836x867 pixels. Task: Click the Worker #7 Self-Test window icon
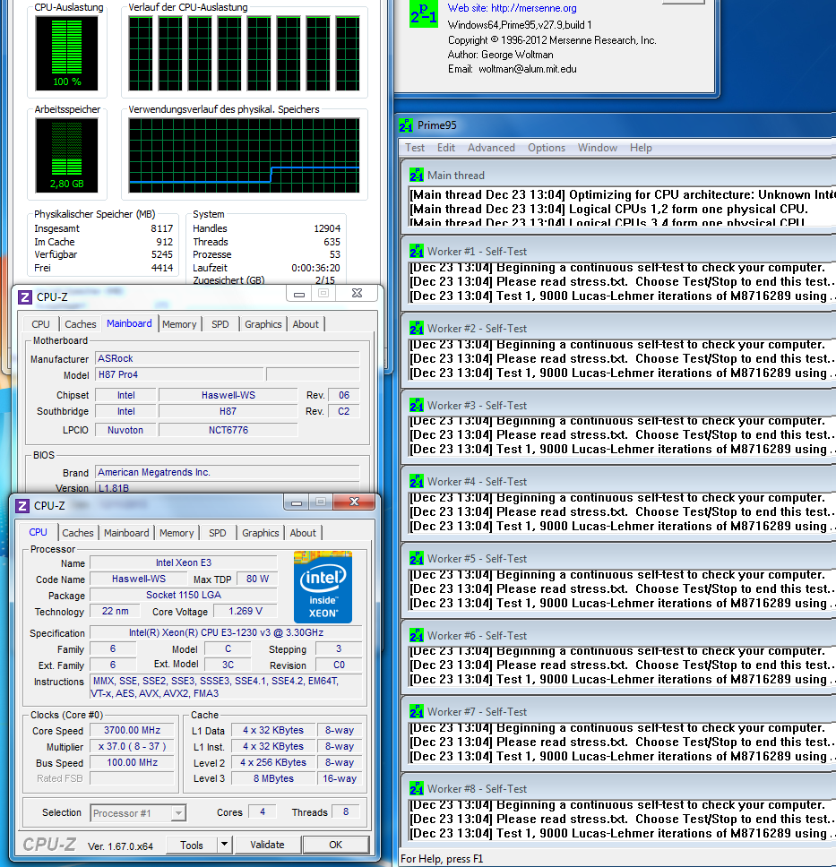coord(416,712)
